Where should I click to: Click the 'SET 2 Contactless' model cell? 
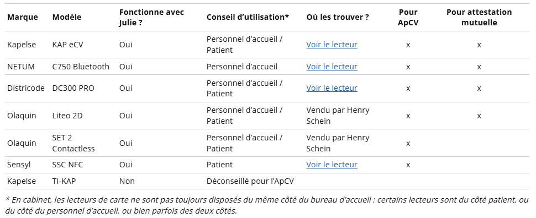pyautogui.click(x=73, y=143)
